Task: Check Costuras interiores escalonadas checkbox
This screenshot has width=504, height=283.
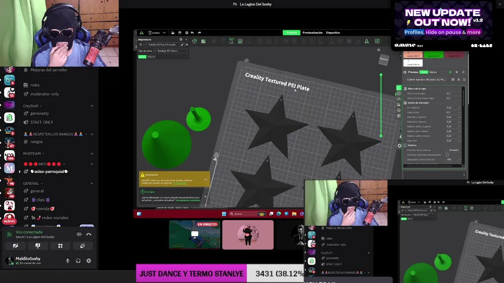Action: click(x=447, y=155)
